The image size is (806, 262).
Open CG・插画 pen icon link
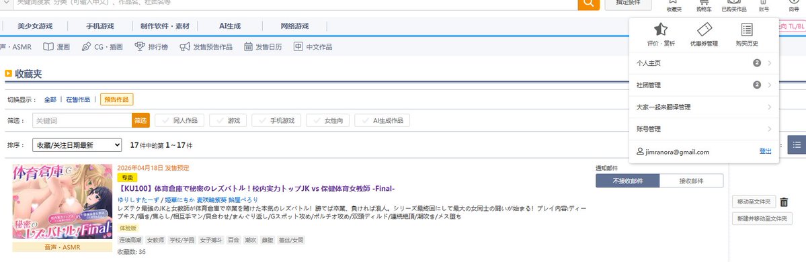click(102, 47)
